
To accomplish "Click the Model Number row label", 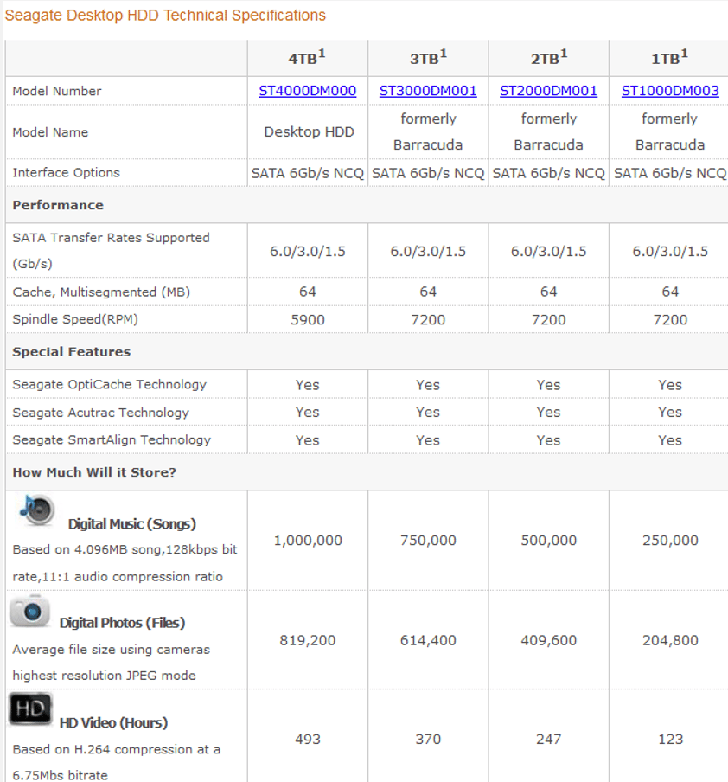I will pyautogui.click(x=57, y=91).
